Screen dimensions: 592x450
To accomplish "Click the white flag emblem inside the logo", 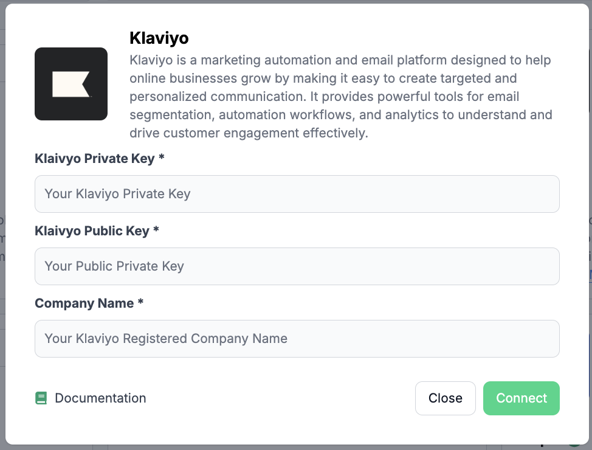I will click(x=71, y=84).
